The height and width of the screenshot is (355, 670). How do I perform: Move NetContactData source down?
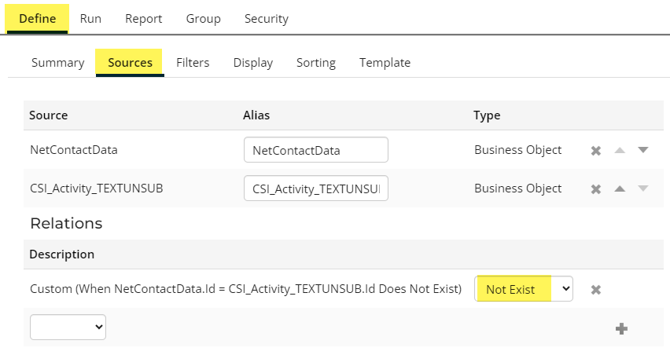click(x=642, y=150)
